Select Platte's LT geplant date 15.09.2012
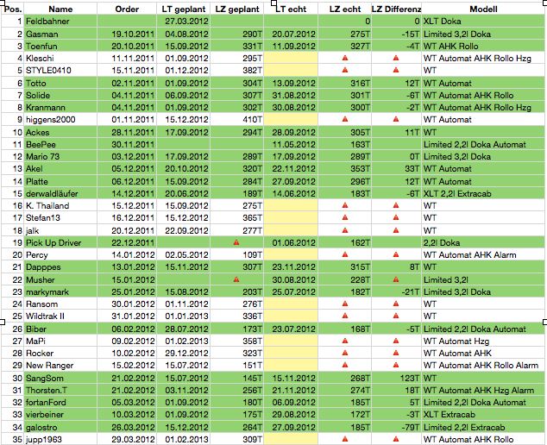The height and width of the screenshot is (445, 547). [186, 181]
